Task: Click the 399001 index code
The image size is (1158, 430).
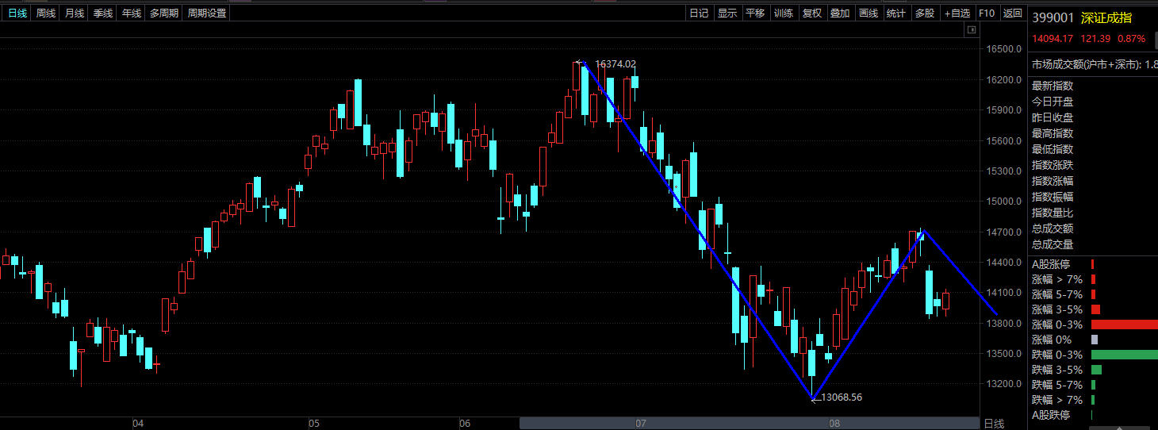Action: point(1053,18)
